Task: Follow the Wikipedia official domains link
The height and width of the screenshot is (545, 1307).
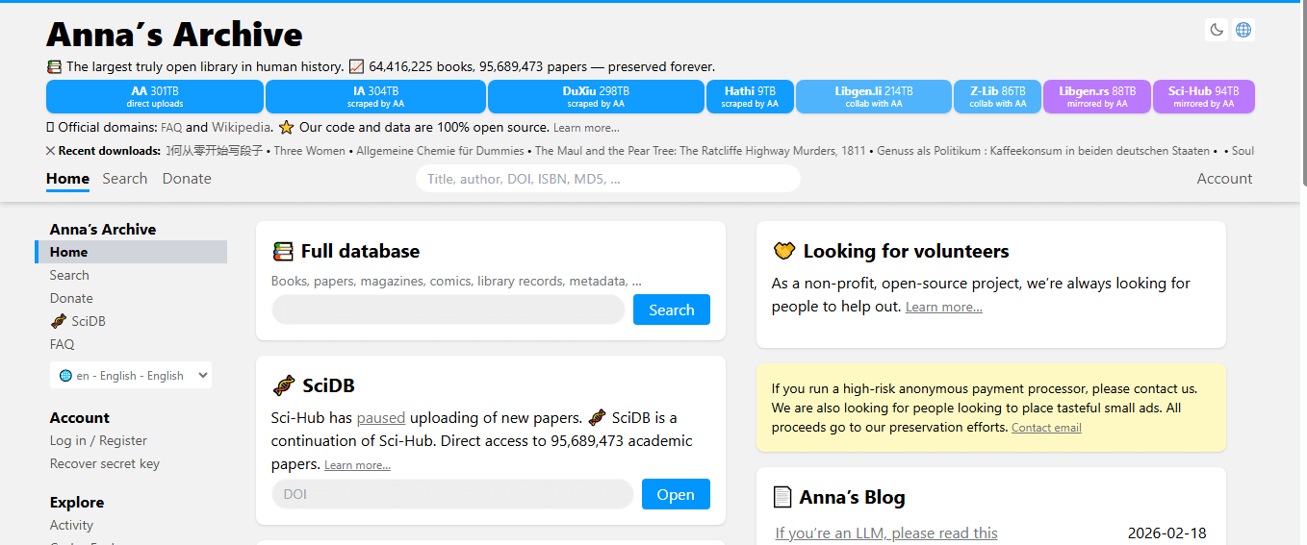Action: click(242, 127)
